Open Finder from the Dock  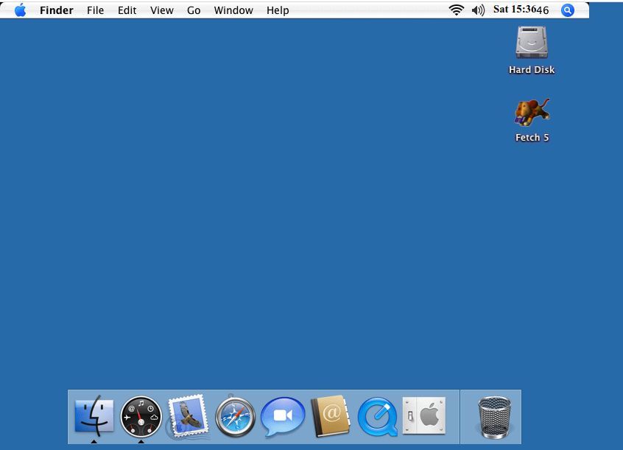[94, 416]
